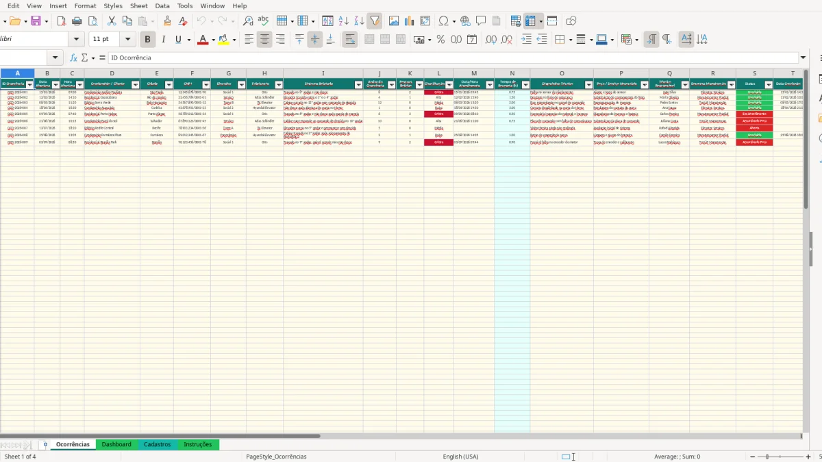Toggle Center Vertically alignment
This screenshot has height=462, width=822.
pyautogui.click(x=315, y=40)
